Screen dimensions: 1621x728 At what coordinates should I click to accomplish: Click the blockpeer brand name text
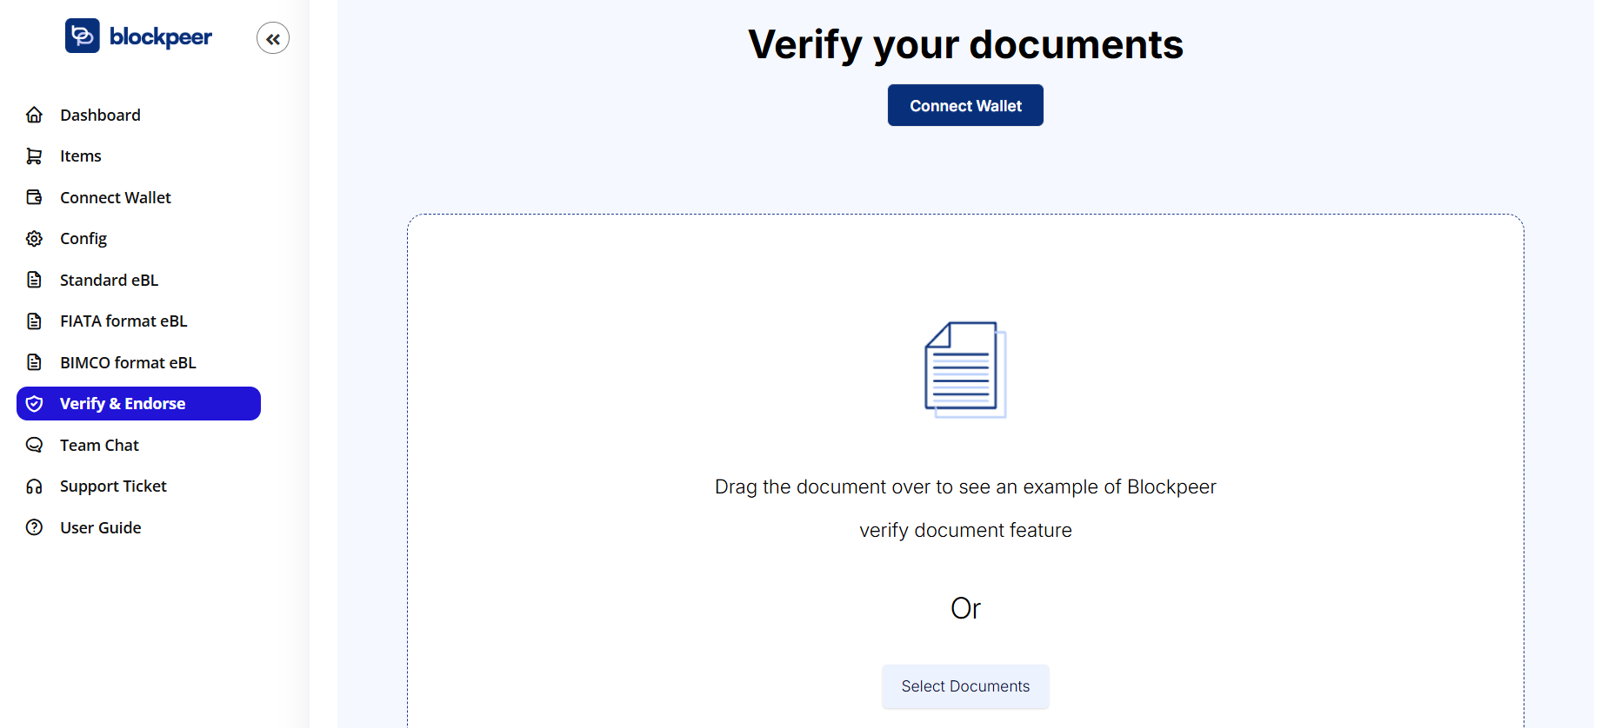point(161,37)
